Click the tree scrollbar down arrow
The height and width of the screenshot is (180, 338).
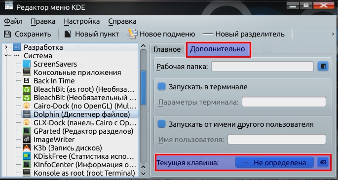tap(143, 173)
